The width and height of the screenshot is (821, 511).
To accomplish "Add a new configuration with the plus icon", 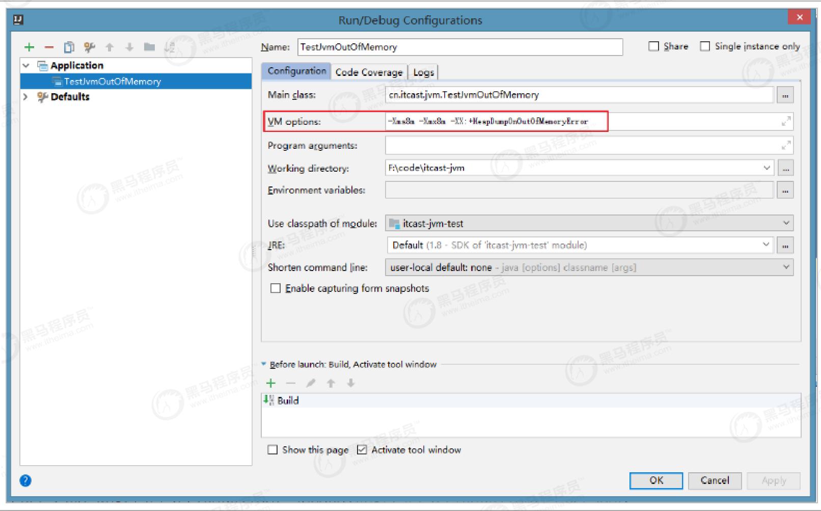I will [30, 47].
